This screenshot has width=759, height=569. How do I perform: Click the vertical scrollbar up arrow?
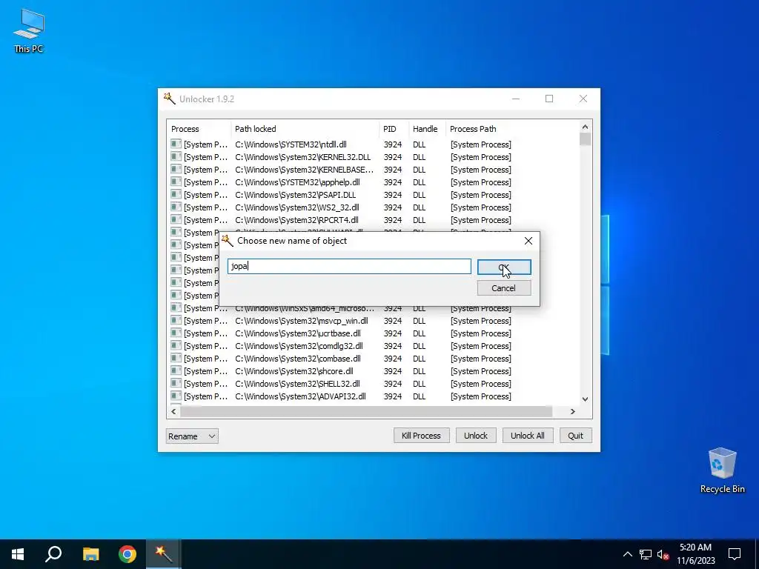point(585,127)
